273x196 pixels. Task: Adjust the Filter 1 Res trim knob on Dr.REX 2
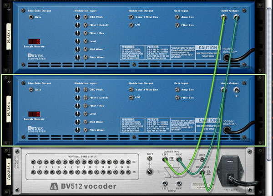point(77,106)
